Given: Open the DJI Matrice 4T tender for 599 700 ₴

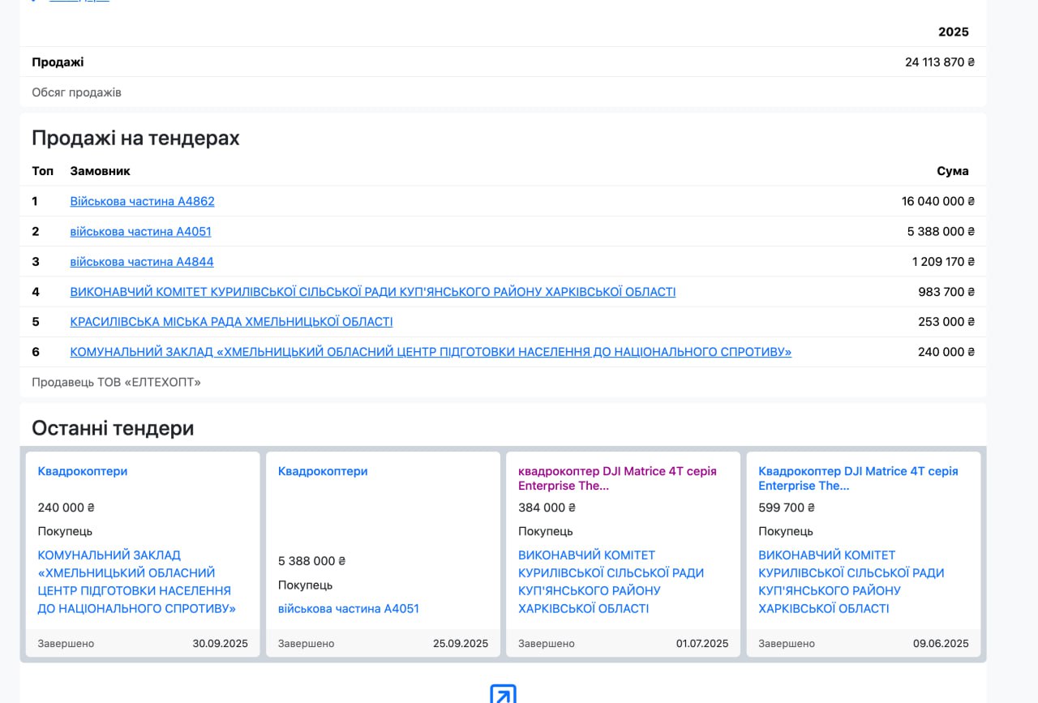Looking at the screenshot, I should click(x=858, y=478).
